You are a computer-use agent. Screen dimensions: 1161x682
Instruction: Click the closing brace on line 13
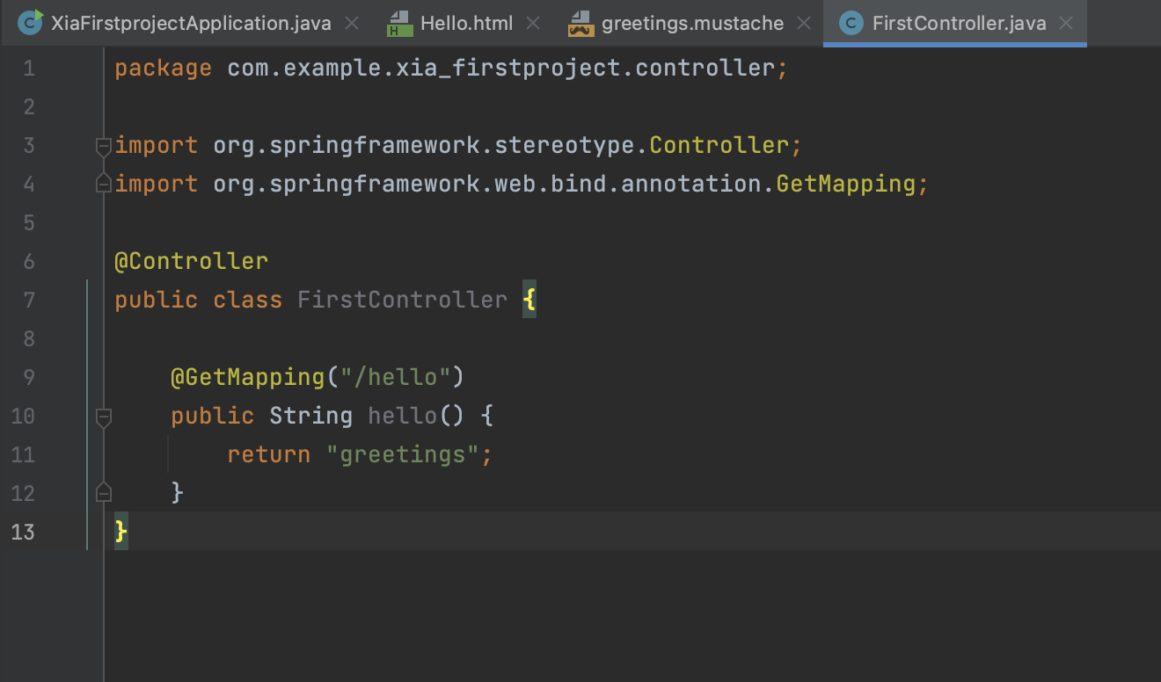121,532
